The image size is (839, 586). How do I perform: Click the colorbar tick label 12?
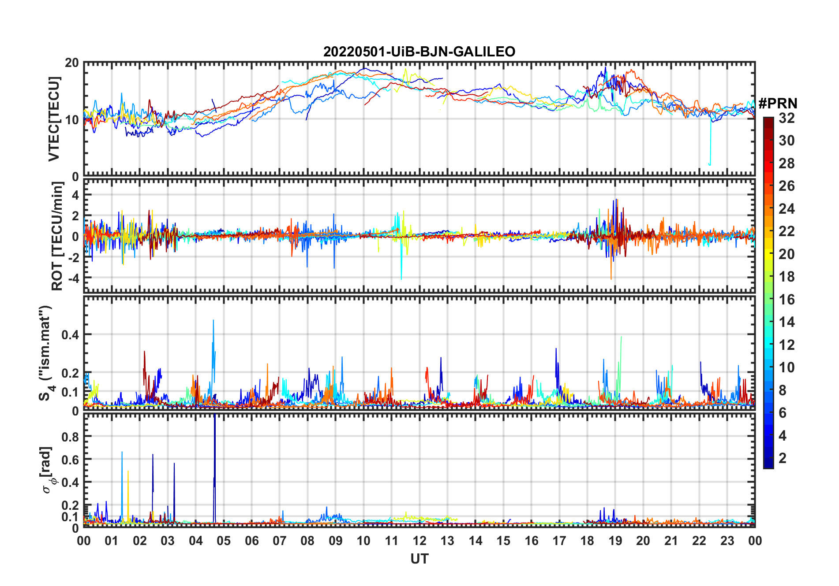pyautogui.click(x=787, y=345)
